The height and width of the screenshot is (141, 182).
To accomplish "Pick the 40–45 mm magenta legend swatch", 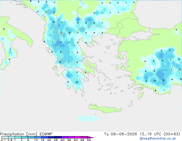I will [x=78, y=137].
